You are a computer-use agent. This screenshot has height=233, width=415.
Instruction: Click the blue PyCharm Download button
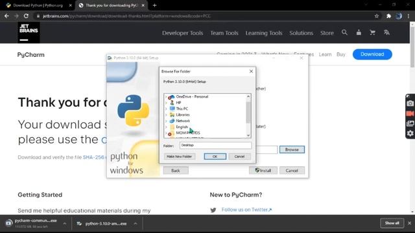pos(372,54)
